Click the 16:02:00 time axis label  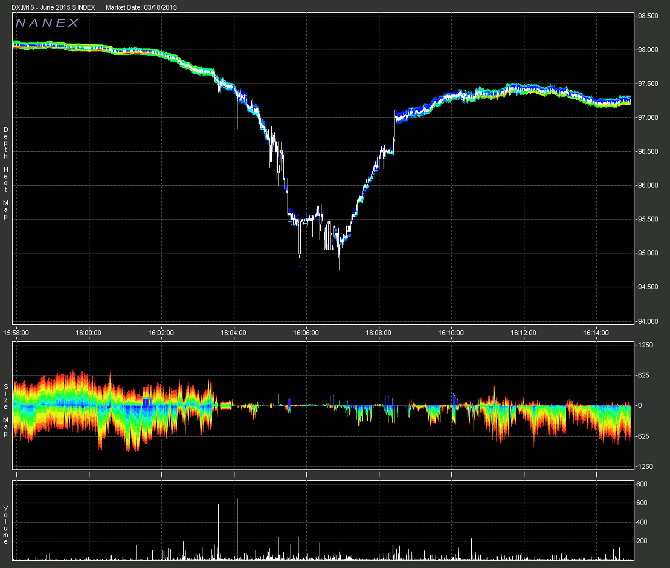point(161,333)
